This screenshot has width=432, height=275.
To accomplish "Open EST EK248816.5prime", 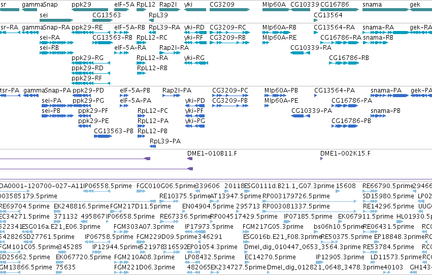I will 81,206.
